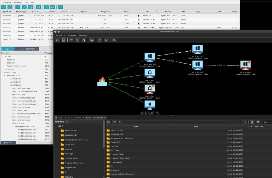
Task: Select the graph view icon in the dark window toolbar
Action: [x=78, y=40]
